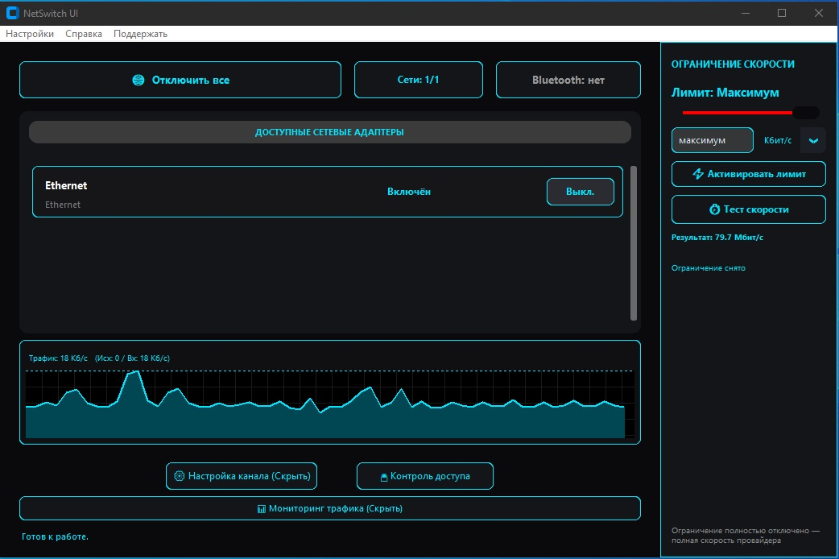
Task: Click the speed limit slider handle
Action: pyautogui.click(x=806, y=113)
